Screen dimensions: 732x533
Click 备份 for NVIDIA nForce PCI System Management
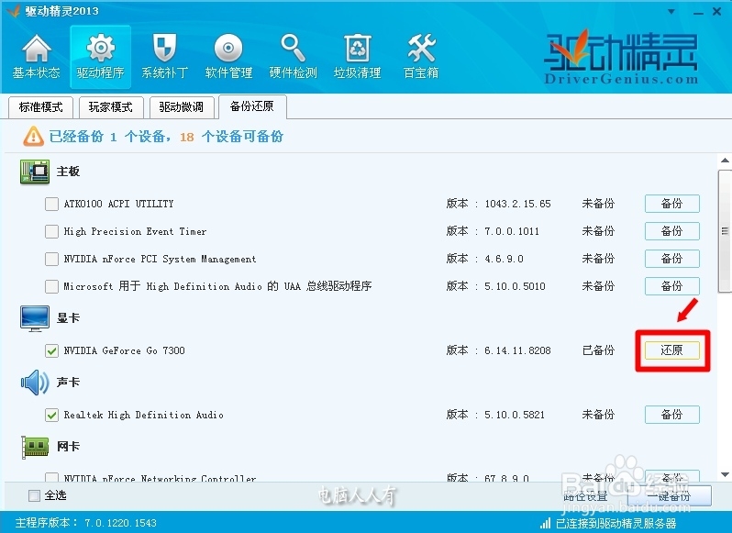click(671, 259)
